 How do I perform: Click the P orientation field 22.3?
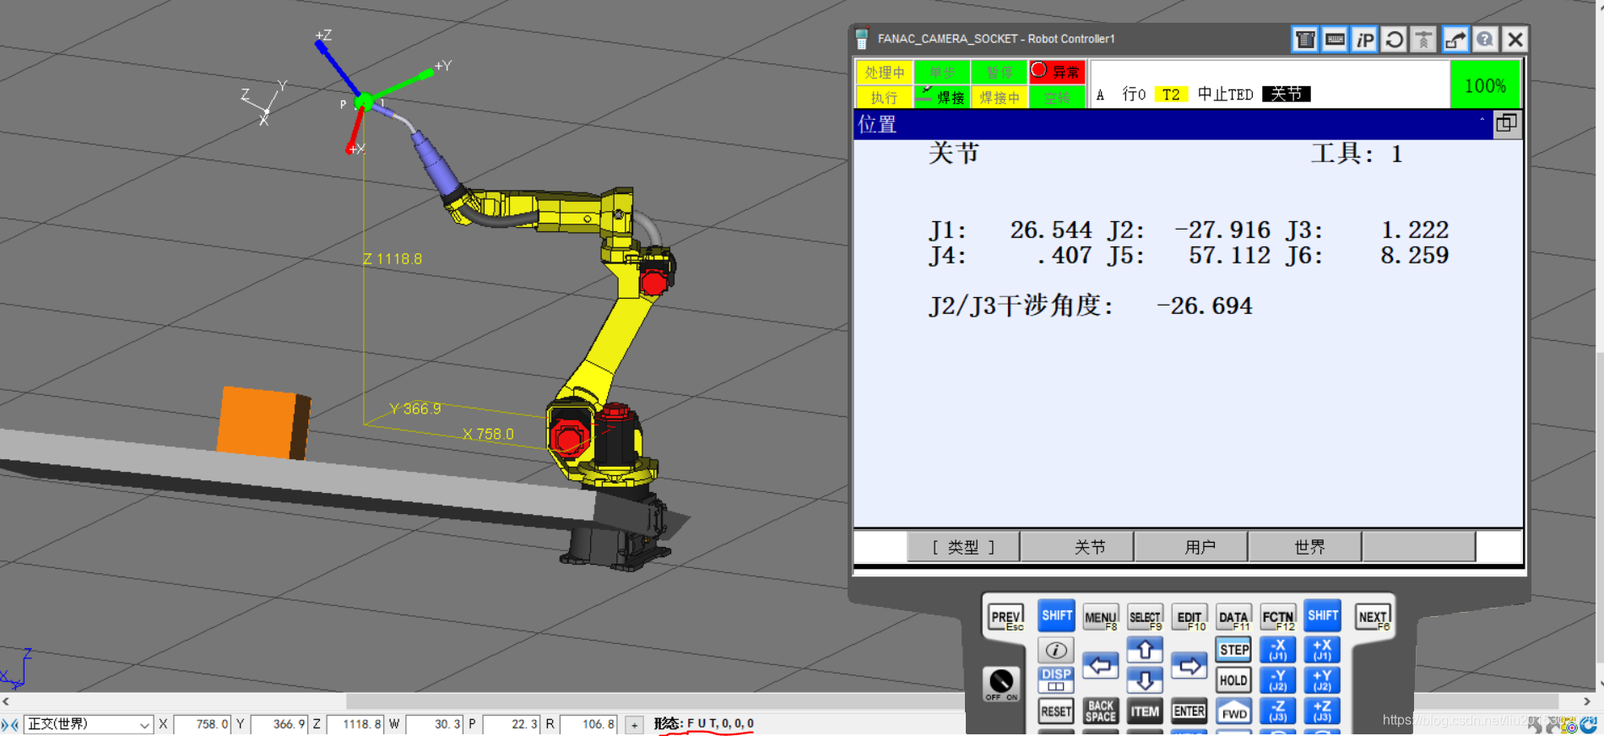[511, 724]
